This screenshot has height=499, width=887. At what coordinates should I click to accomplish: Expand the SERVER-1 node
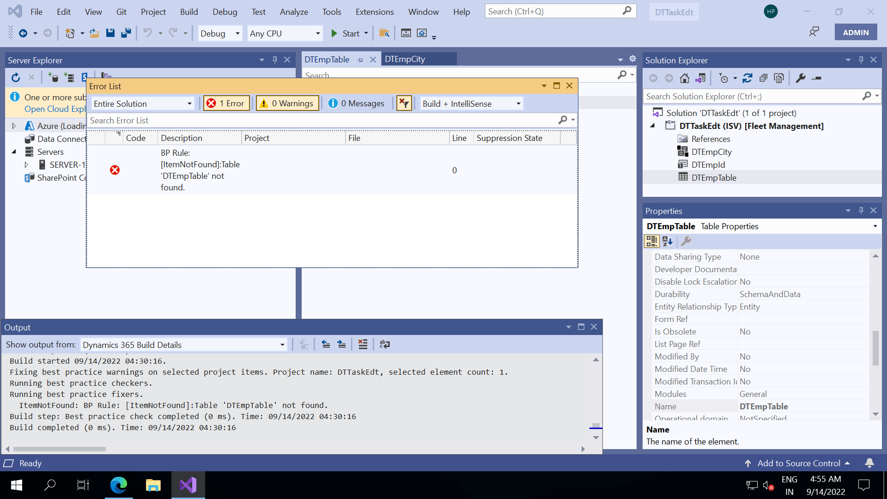[x=26, y=164]
